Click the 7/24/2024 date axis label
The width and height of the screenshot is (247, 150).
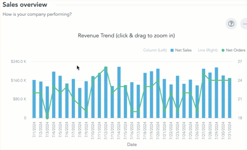pos(184,131)
